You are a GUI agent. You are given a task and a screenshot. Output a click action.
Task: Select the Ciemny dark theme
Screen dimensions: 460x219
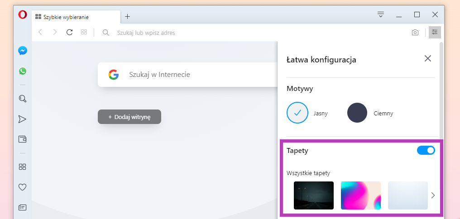click(x=357, y=113)
